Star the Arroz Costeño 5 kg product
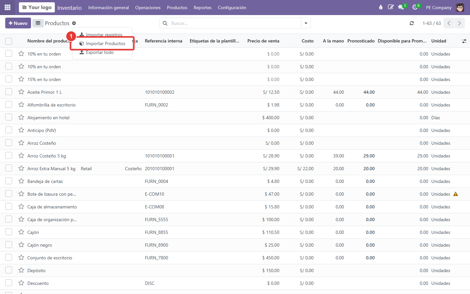The height and width of the screenshot is (294, 470). (21, 156)
